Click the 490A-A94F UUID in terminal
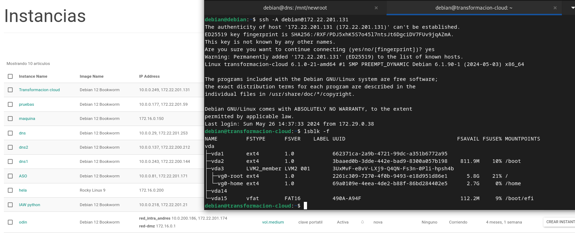The width and height of the screenshot is (575, 237). pos(347,198)
